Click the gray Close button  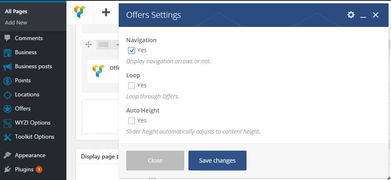click(x=155, y=161)
